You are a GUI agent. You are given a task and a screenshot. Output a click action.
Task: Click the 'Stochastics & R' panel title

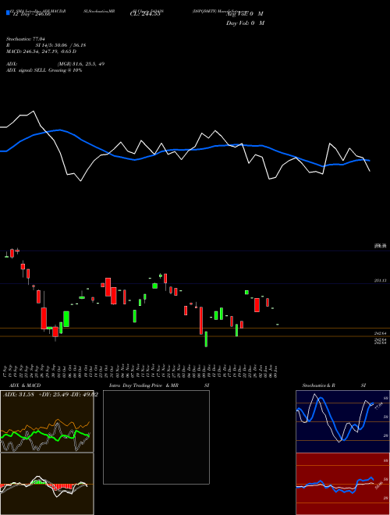click(x=318, y=385)
